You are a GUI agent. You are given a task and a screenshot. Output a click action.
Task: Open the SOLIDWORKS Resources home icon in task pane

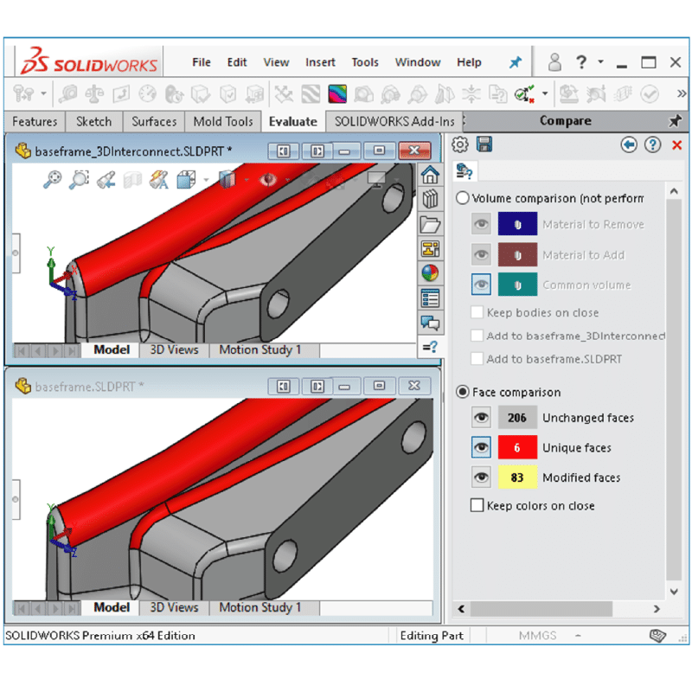(x=430, y=176)
